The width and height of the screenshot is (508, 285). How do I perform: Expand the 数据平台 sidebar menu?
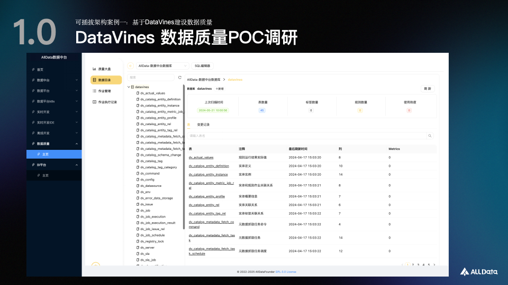coord(77,91)
